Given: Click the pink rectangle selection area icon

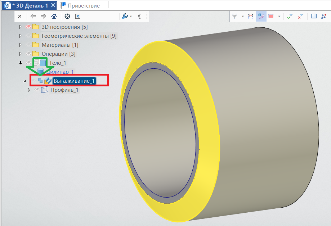Looking at the screenshot, I should [271, 16].
